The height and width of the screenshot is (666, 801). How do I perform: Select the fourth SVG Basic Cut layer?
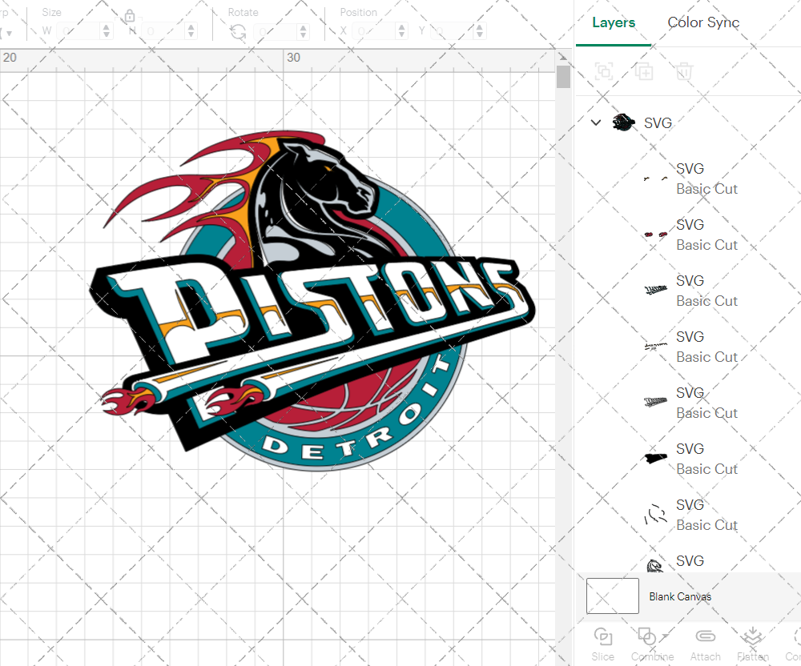click(x=688, y=347)
